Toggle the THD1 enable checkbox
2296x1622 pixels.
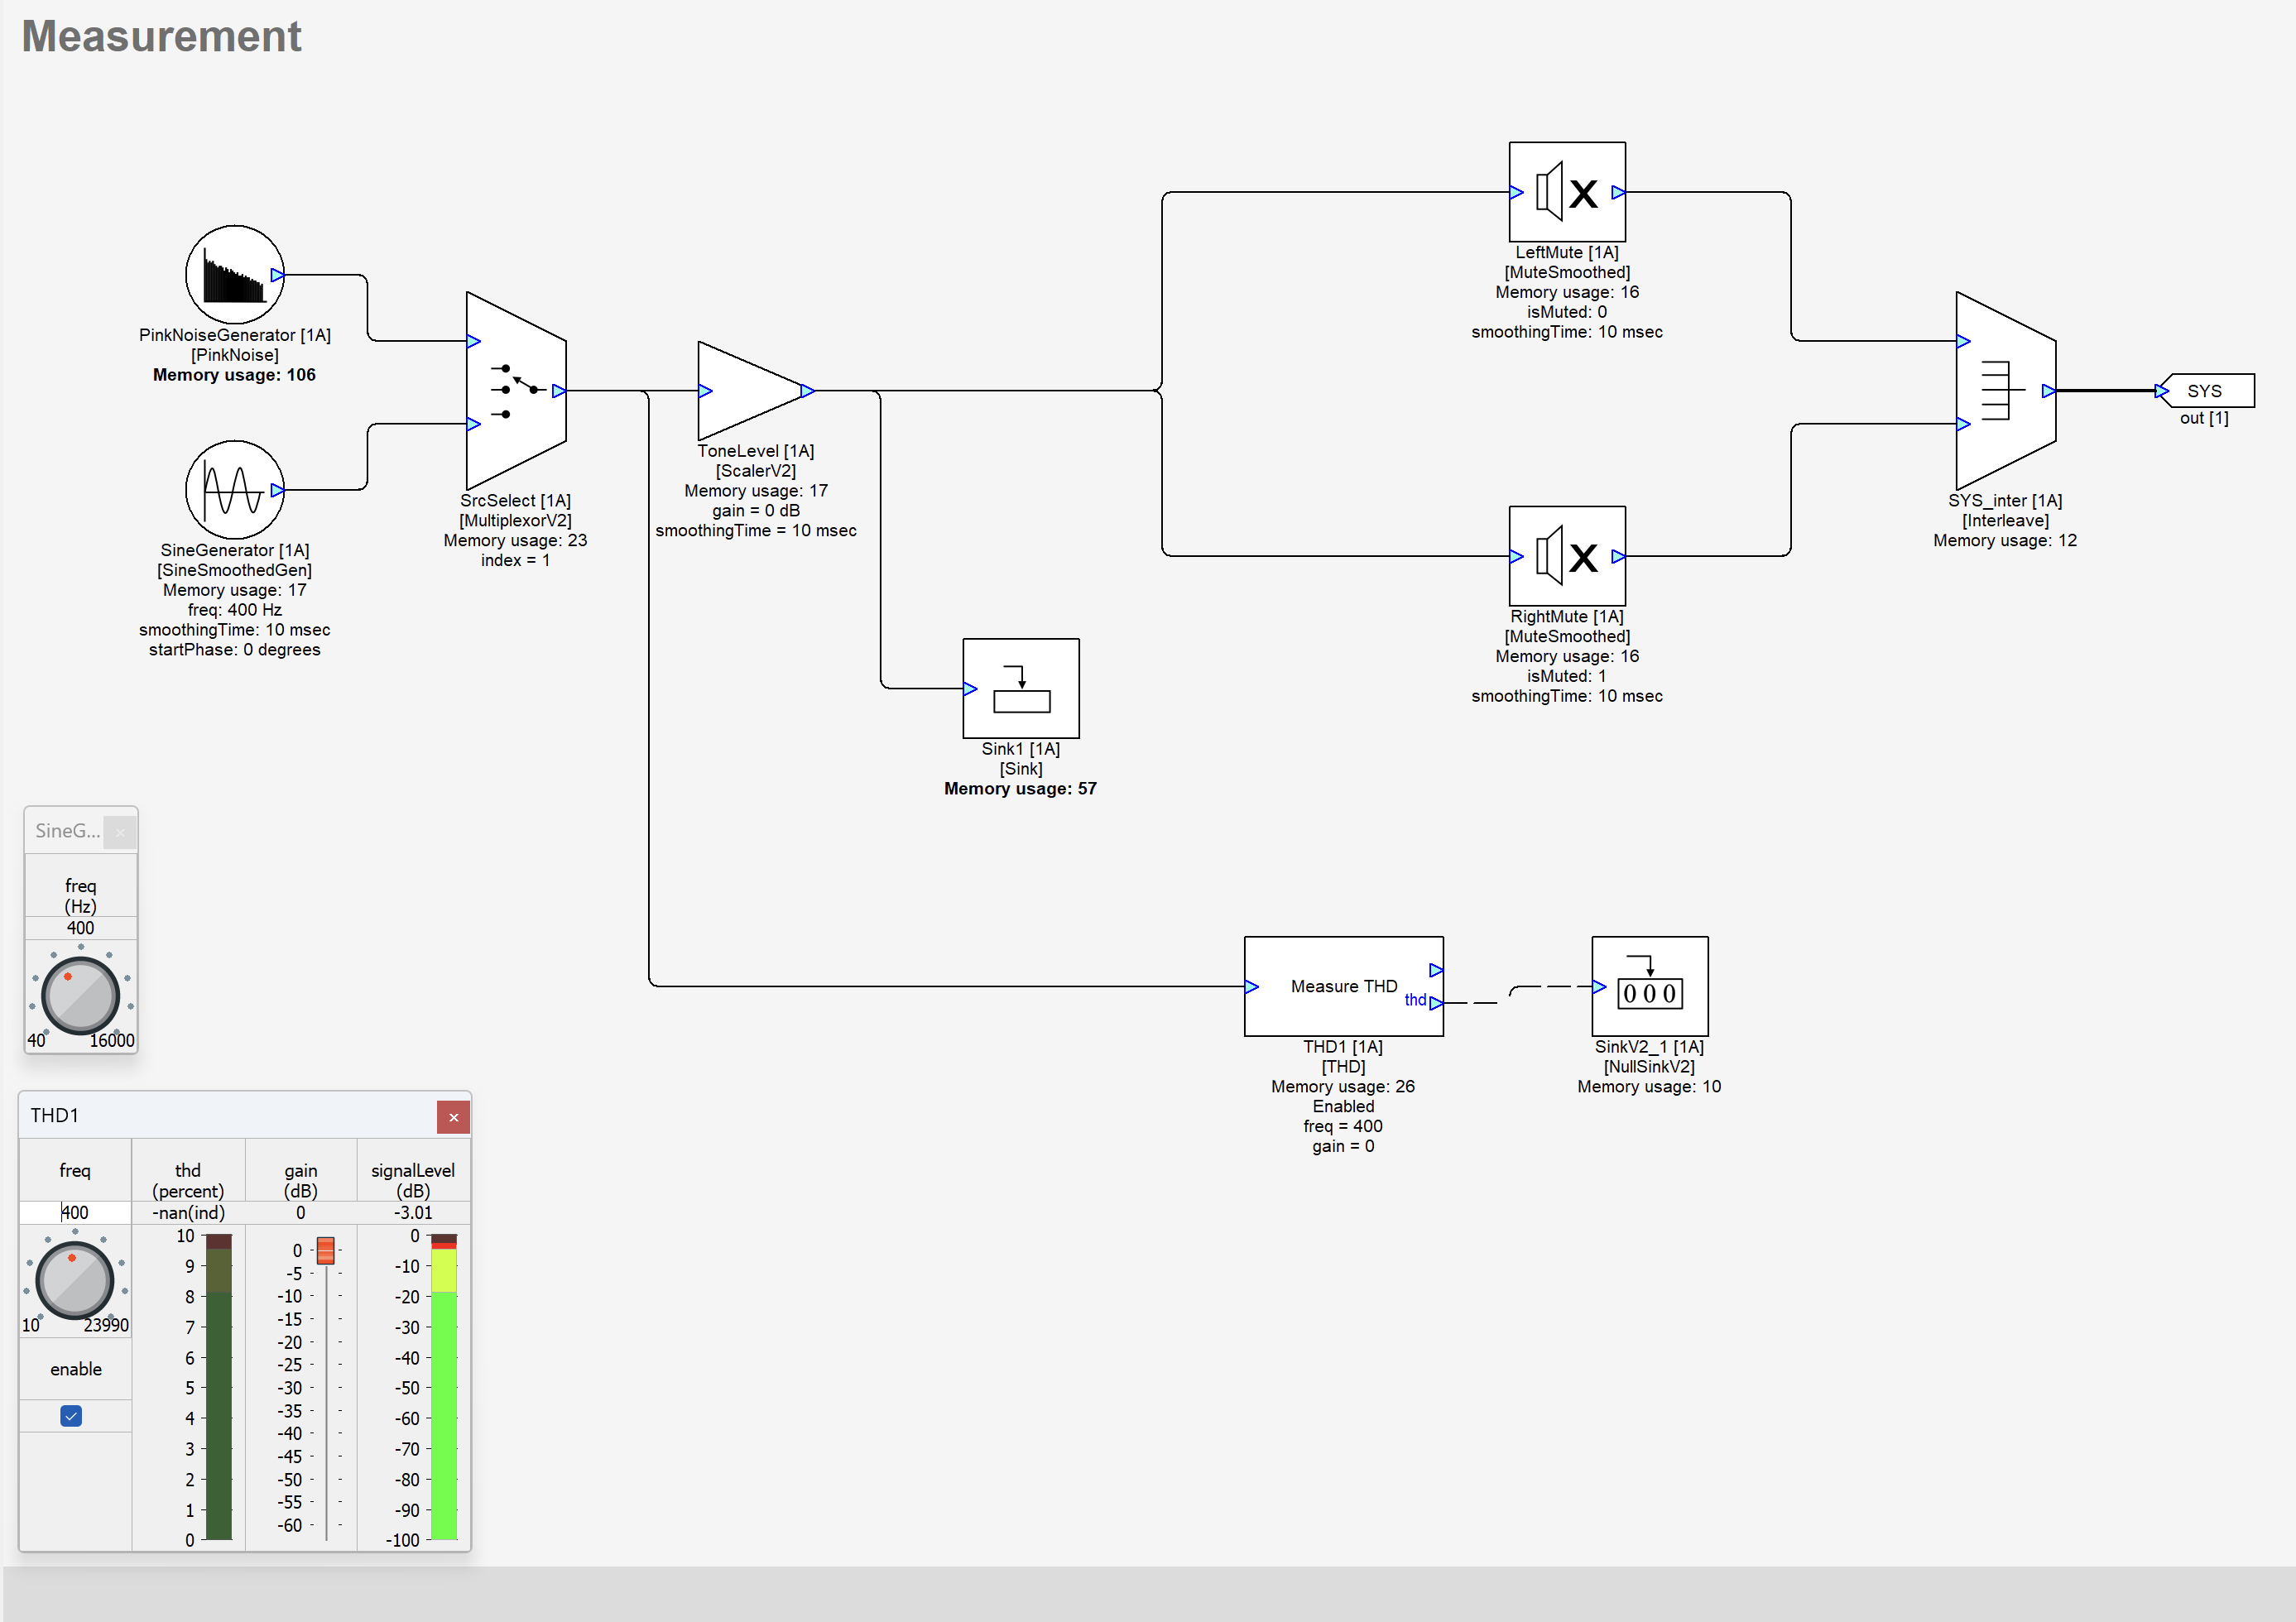tap(71, 1416)
